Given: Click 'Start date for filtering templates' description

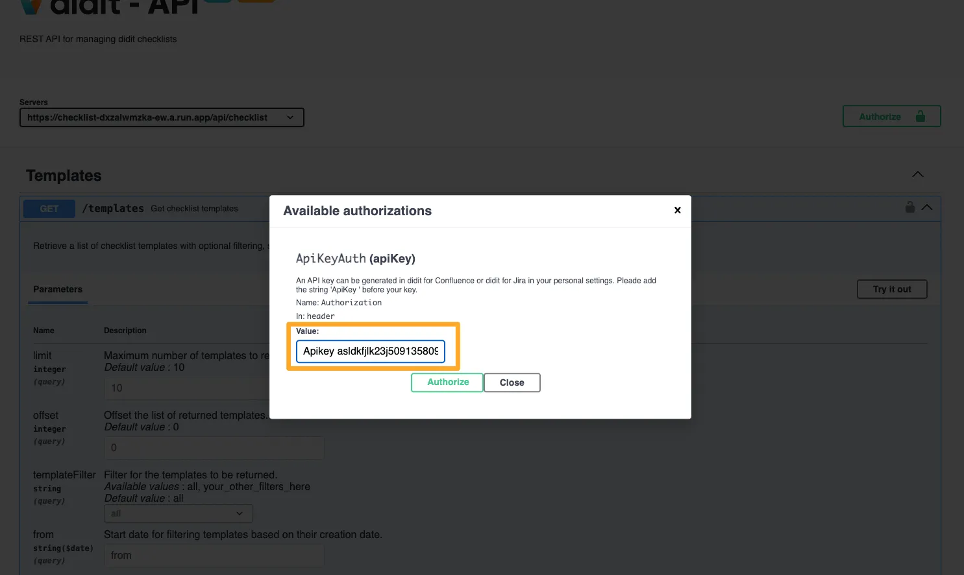Looking at the screenshot, I should (x=243, y=535).
